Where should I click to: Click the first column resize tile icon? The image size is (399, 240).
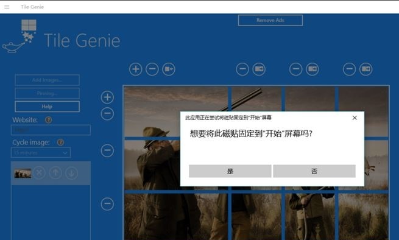169,69
